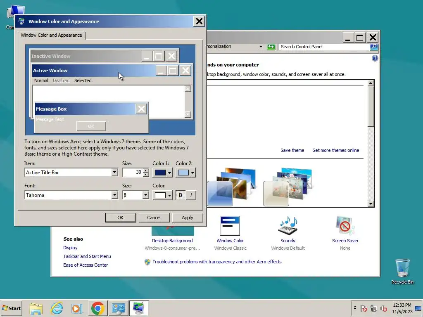Viewport: 423px width, 317px height.
Task: Select the Window Color and Appearance tab
Action: pyautogui.click(x=51, y=35)
